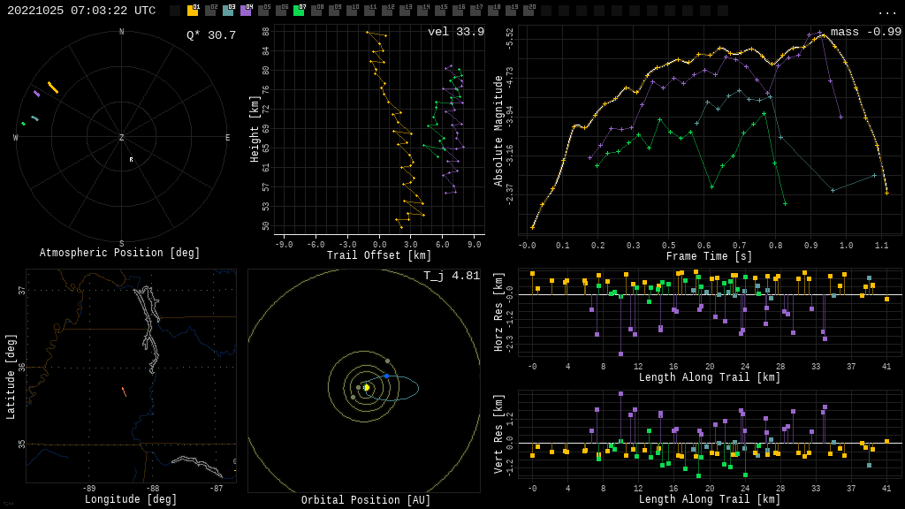Click the R radiant marker in polar plot

coord(131,160)
